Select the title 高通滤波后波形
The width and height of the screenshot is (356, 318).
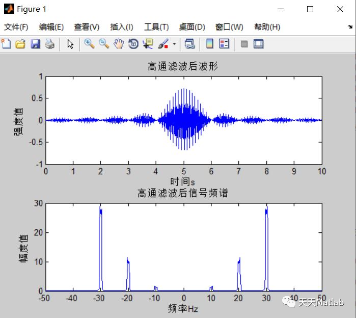[x=183, y=66]
